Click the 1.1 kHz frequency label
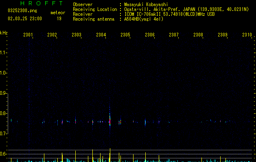 point(3,53)
